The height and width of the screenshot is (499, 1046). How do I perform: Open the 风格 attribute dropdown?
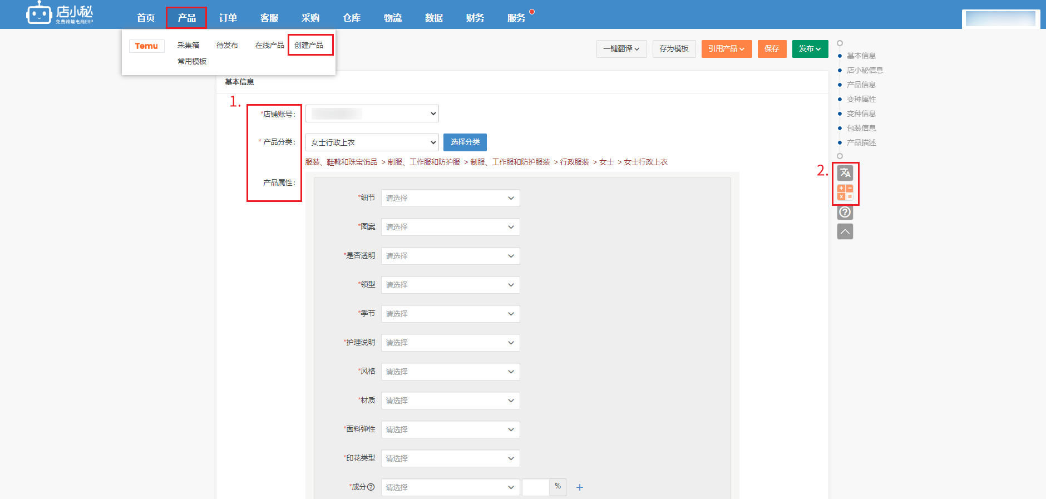coord(451,372)
